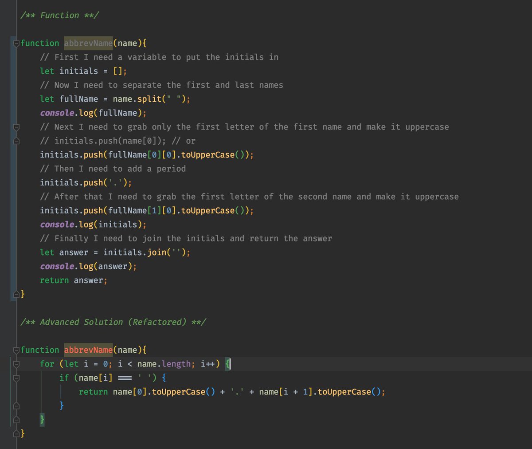The width and height of the screenshot is (532, 449).
Task: Click 'name.split(" ")' call
Action: (x=149, y=99)
